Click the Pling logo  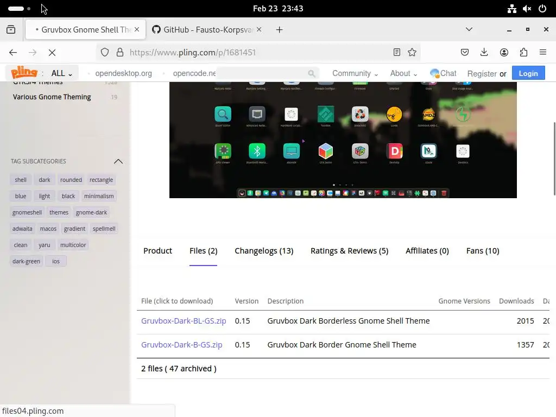pos(24,72)
